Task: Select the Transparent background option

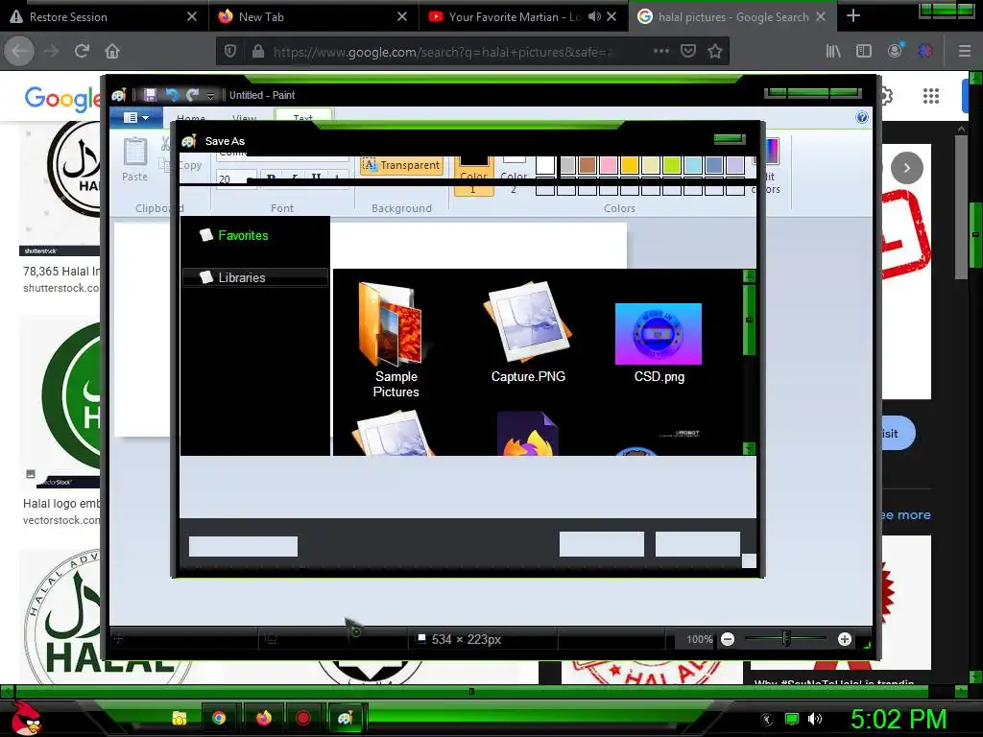Action: [x=402, y=165]
